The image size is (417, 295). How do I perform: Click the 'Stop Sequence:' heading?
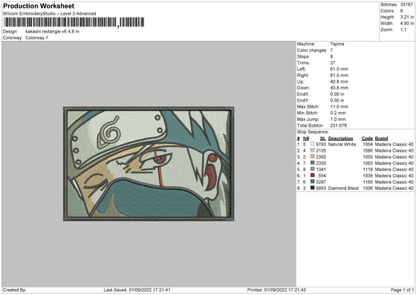pos(313,132)
